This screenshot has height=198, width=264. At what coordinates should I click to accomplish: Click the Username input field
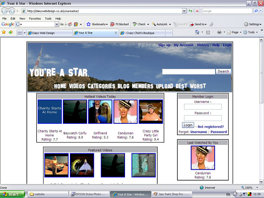coord(203,107)
